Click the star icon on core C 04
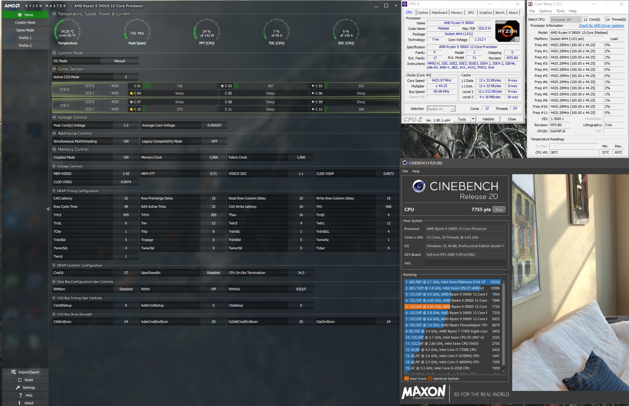This screenshot has width=629, height=406. pyautogui.click(x=131, y=93)
